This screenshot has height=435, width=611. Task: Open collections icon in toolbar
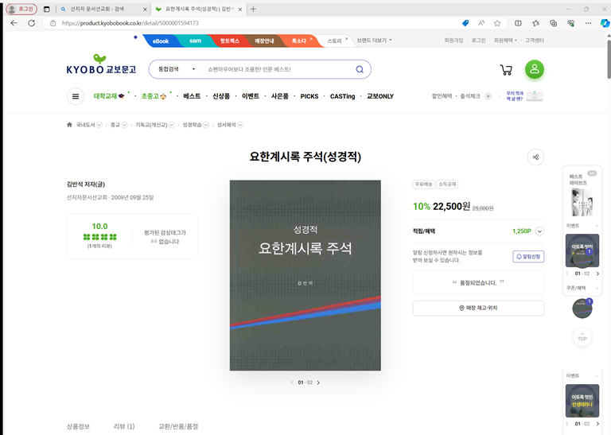pos(554,23)
